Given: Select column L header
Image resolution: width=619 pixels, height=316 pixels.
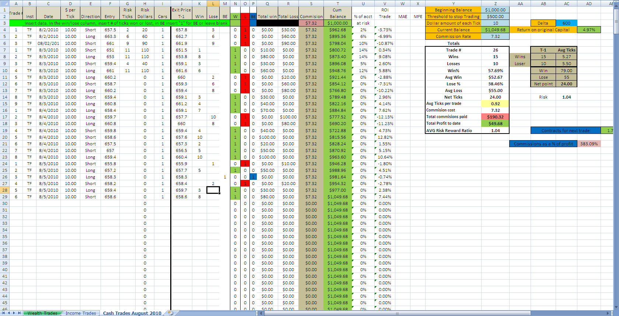Looking at the screenshot, I should click(213, 3).
